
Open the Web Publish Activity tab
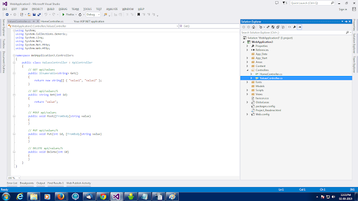78,183
